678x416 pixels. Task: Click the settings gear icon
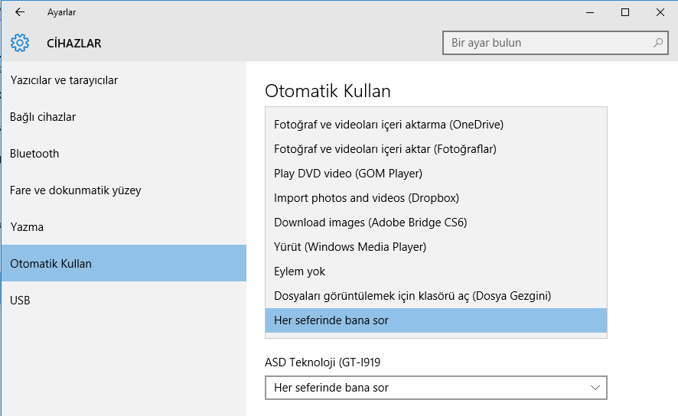[20, 43]
